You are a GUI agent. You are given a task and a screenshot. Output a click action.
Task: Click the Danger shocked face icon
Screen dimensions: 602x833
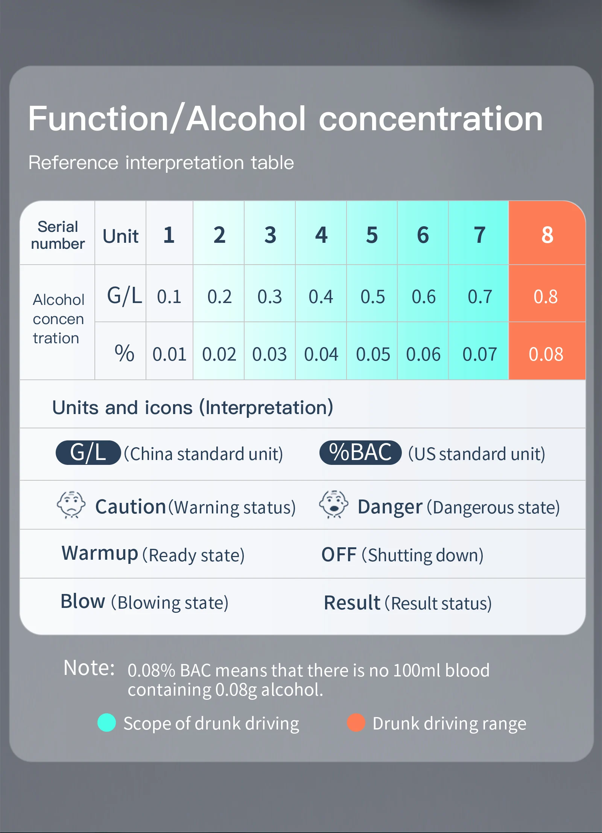pyautogui.click(x=333, y=505)
